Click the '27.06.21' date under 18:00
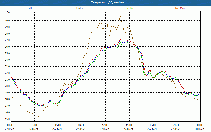This screenshot has width=211, height=132. click(x=152, y=129)
